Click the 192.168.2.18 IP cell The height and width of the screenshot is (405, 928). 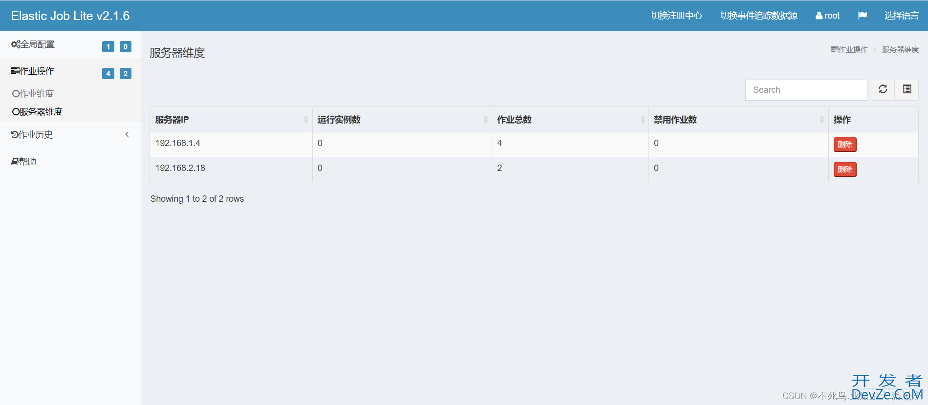[231, 169]
